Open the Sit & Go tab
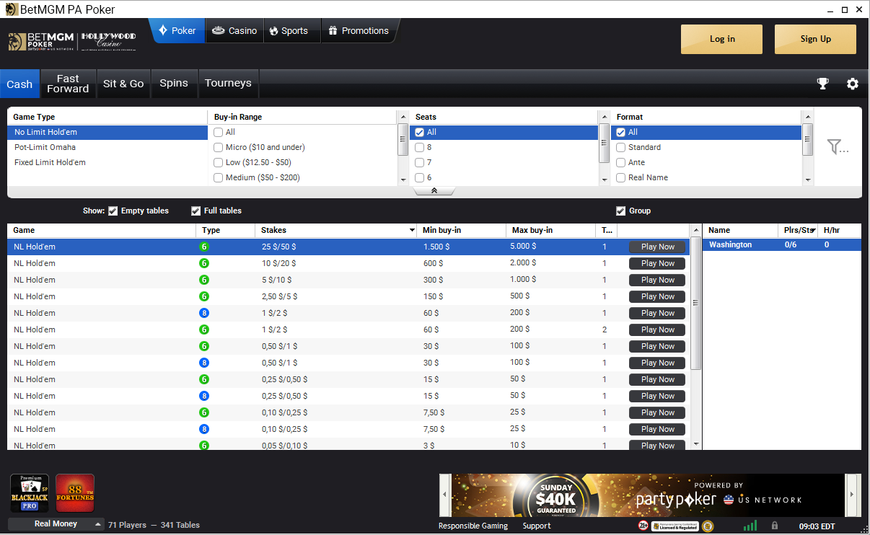Screen dimensions: 870x535 pyautogui.click(x=123, y=84)
